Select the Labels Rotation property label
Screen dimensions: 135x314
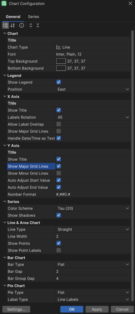(22, 117)
